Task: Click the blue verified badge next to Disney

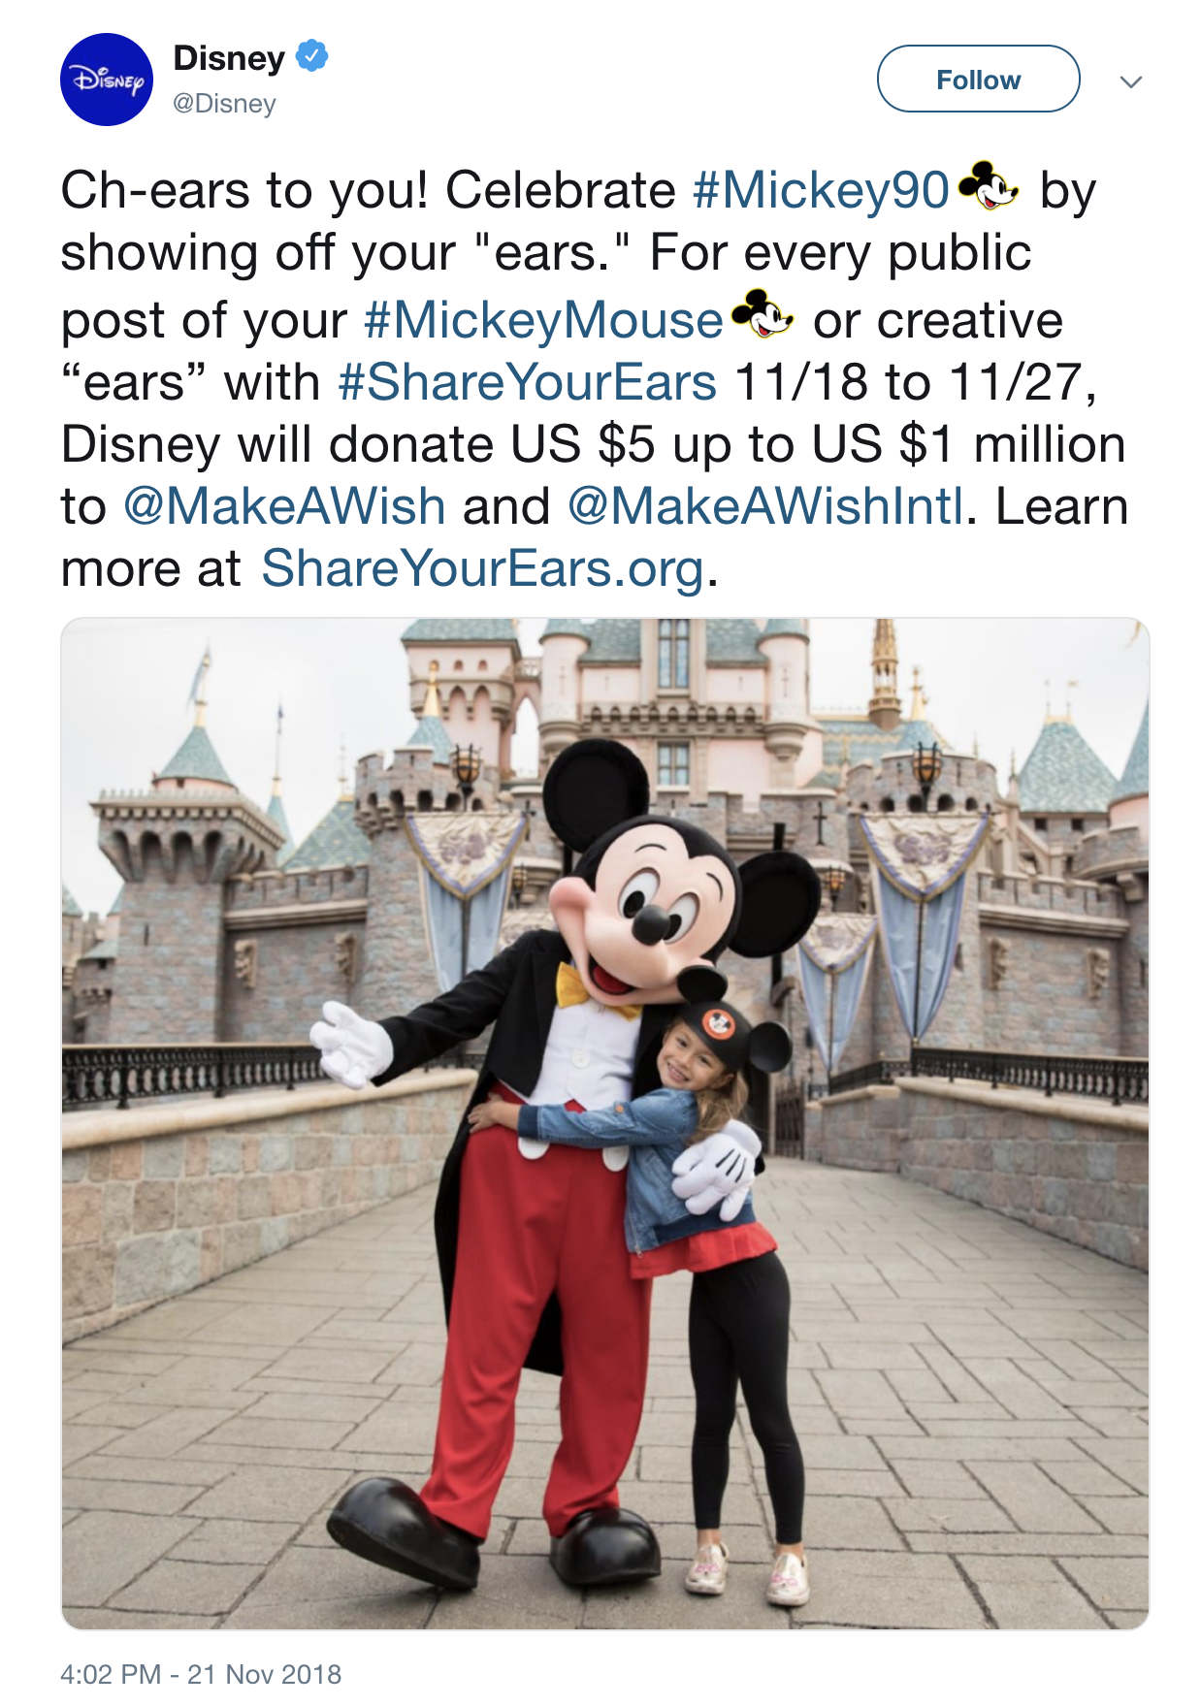Action: (x=311, y=56)
